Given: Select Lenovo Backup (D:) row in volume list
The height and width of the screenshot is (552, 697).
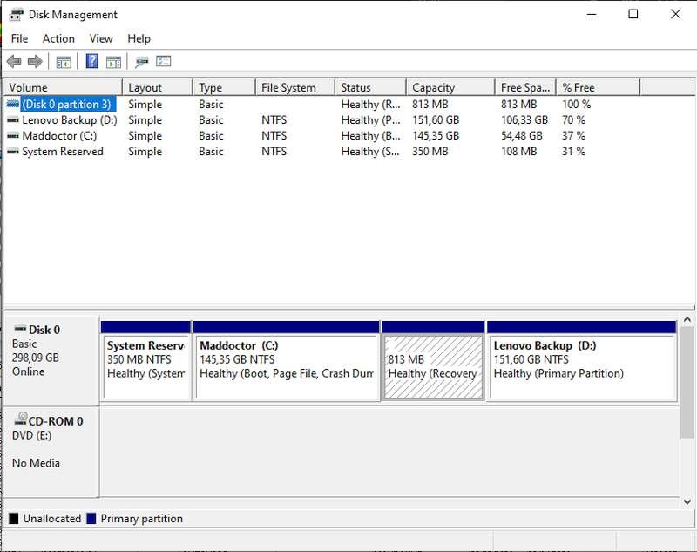Looking at the screenshot, I should (69, 120).
